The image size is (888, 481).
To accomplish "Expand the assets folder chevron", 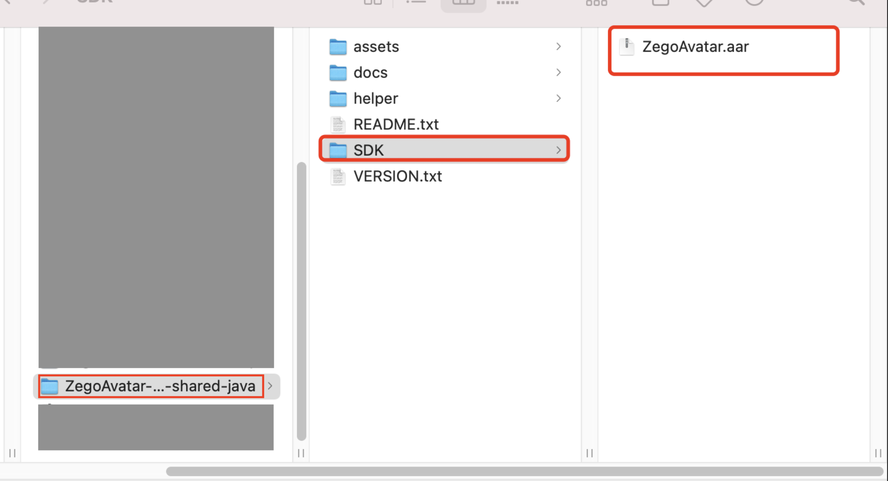I will pos(558,47).
